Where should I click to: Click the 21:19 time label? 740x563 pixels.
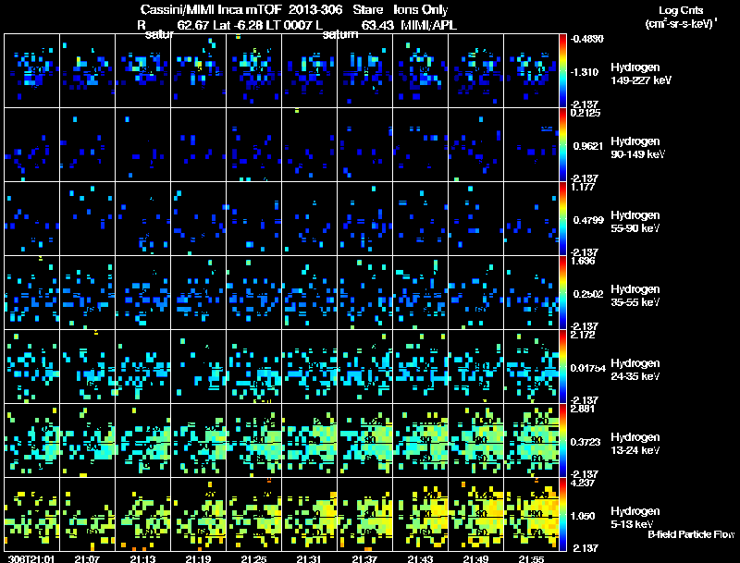pos(198,558)
